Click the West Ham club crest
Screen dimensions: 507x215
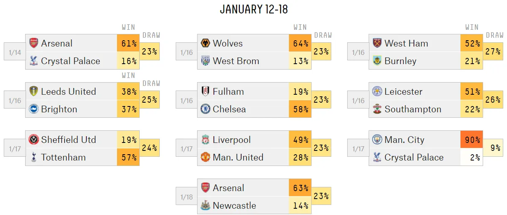click(x=377, y=43)
